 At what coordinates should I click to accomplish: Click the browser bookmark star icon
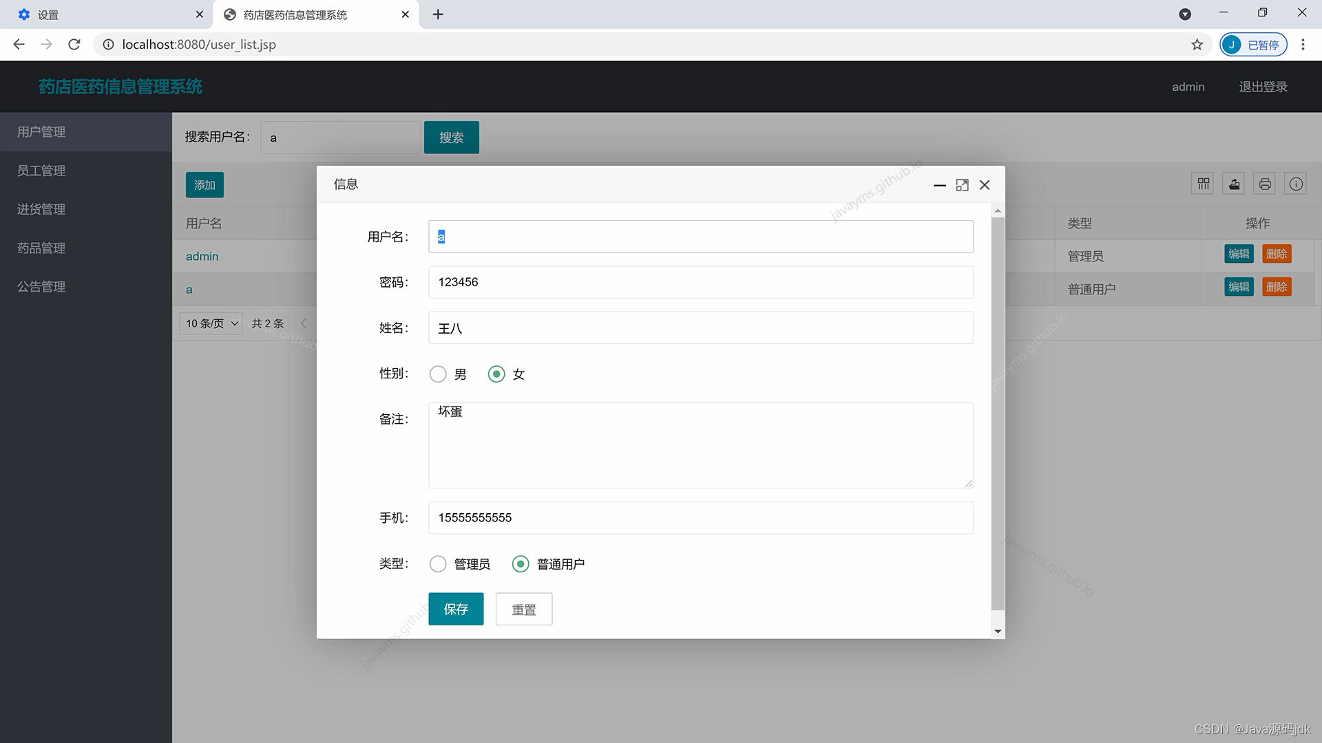coord(1197,44)
